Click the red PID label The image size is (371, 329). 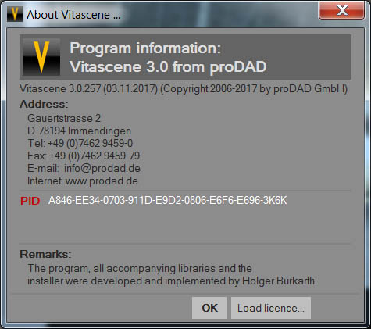click(x=30, y=201)
